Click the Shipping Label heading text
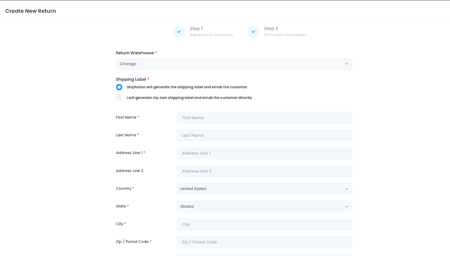The image size is (450, 256). pyautogui.click(x=131, y=79)
